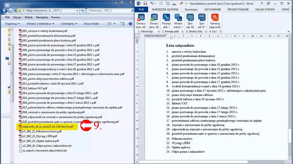This screenshot has width=293, height=164.
Task: Open Word Help question mark
Action: point(262,3)
